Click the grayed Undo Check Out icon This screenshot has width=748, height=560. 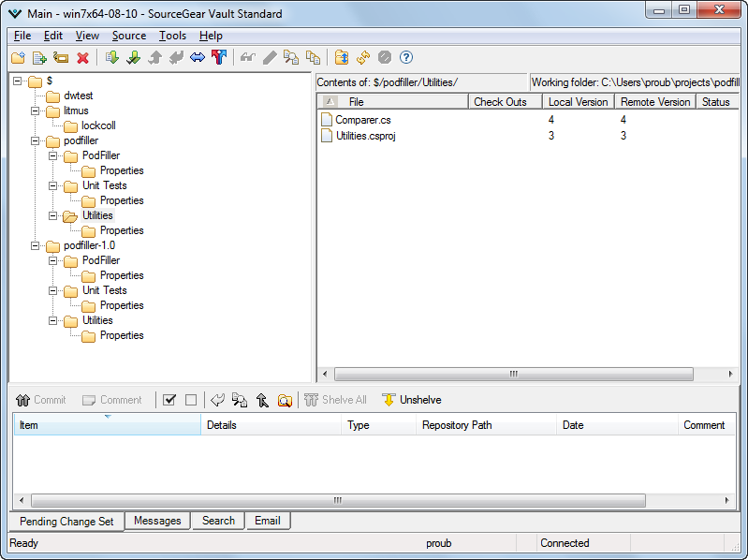coord(177,58)
